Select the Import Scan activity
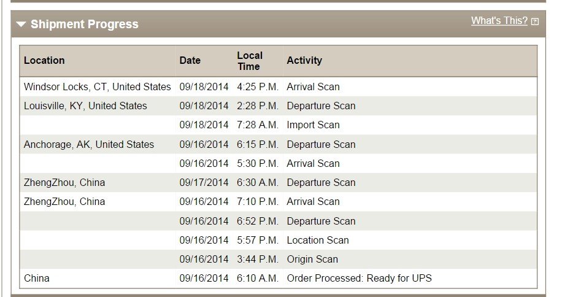The width and height of the screenshot is (565, 297). click(x=313, y=125)
